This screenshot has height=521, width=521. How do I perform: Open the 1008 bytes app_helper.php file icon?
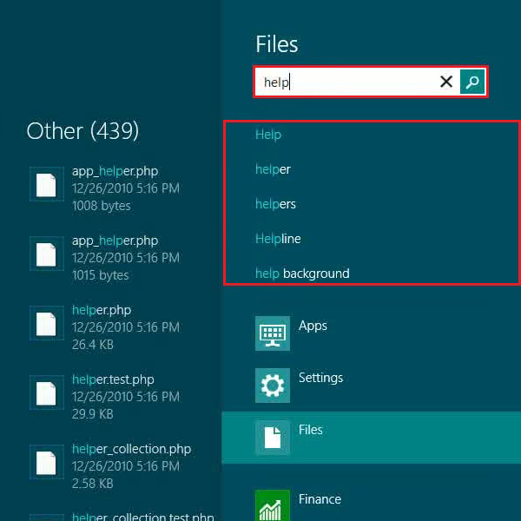pos(47,184)
